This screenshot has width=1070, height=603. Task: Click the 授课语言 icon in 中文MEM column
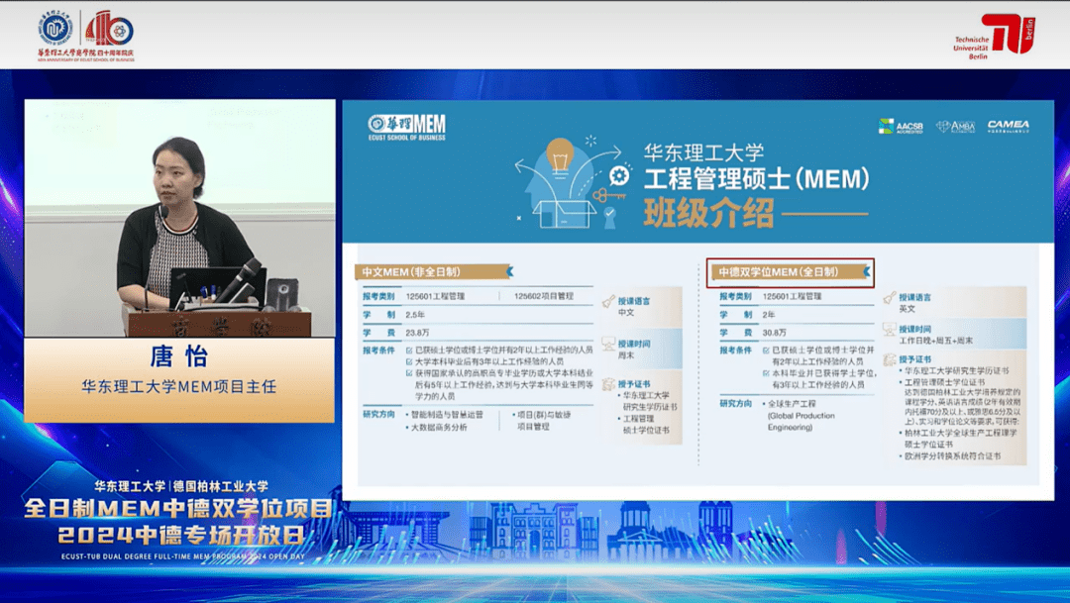(608, 300)
